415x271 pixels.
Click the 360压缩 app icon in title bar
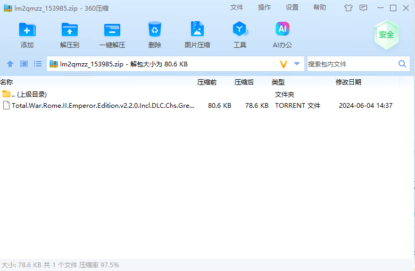(8, 8)
